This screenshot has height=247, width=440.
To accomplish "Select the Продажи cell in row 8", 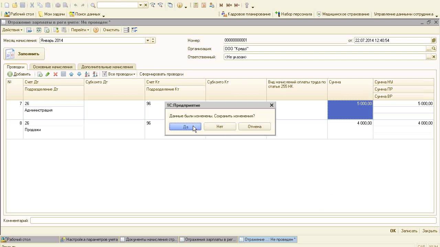I will [x=54, y=130].
